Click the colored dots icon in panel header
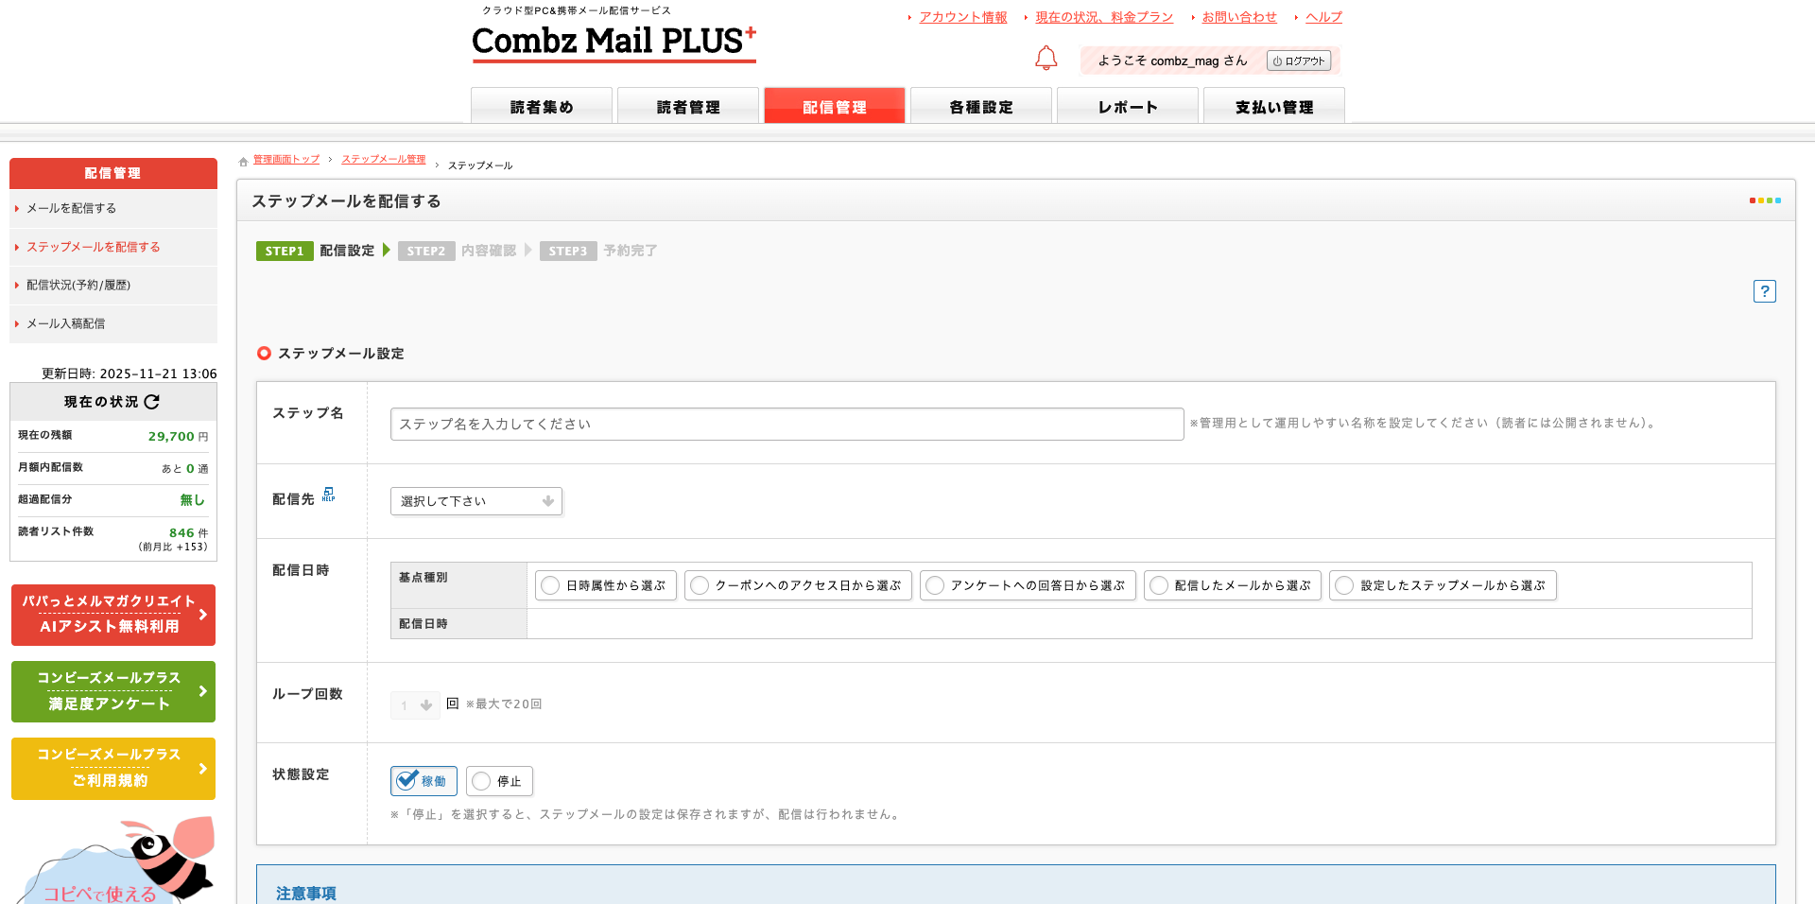 tap(1764, 200)
